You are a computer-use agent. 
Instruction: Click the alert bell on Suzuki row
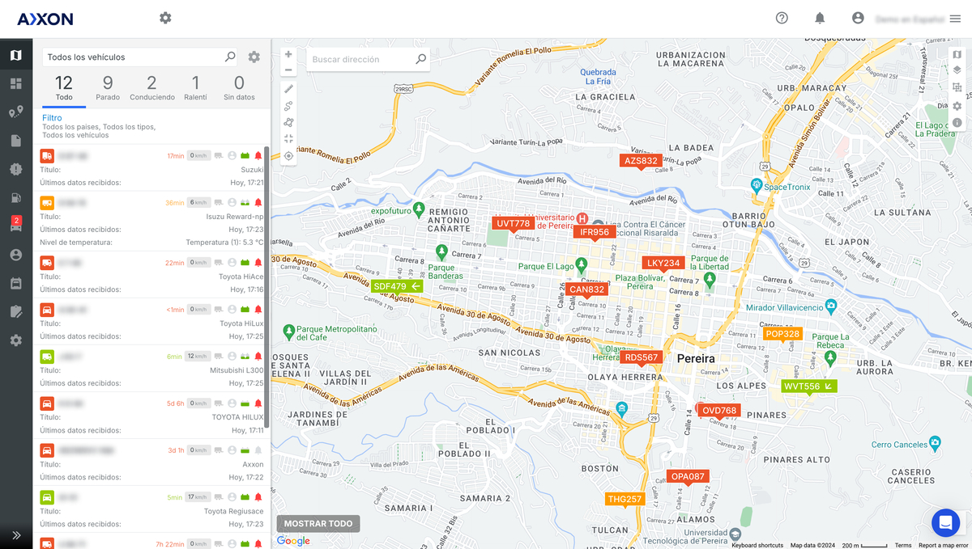[258, 155]
